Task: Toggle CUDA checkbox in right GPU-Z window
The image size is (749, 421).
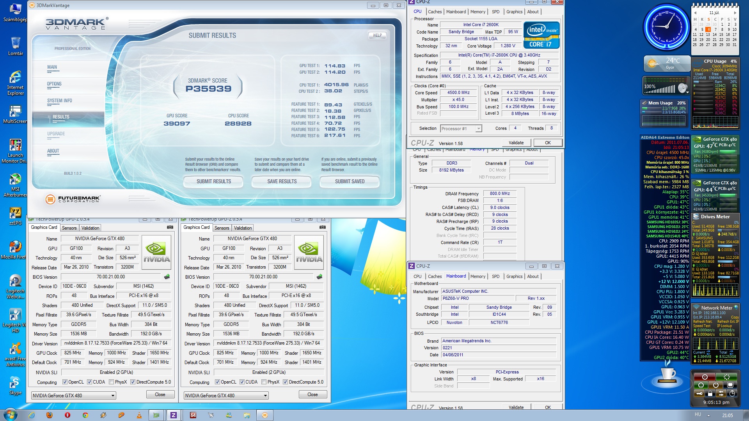Action: click(242, 382)
